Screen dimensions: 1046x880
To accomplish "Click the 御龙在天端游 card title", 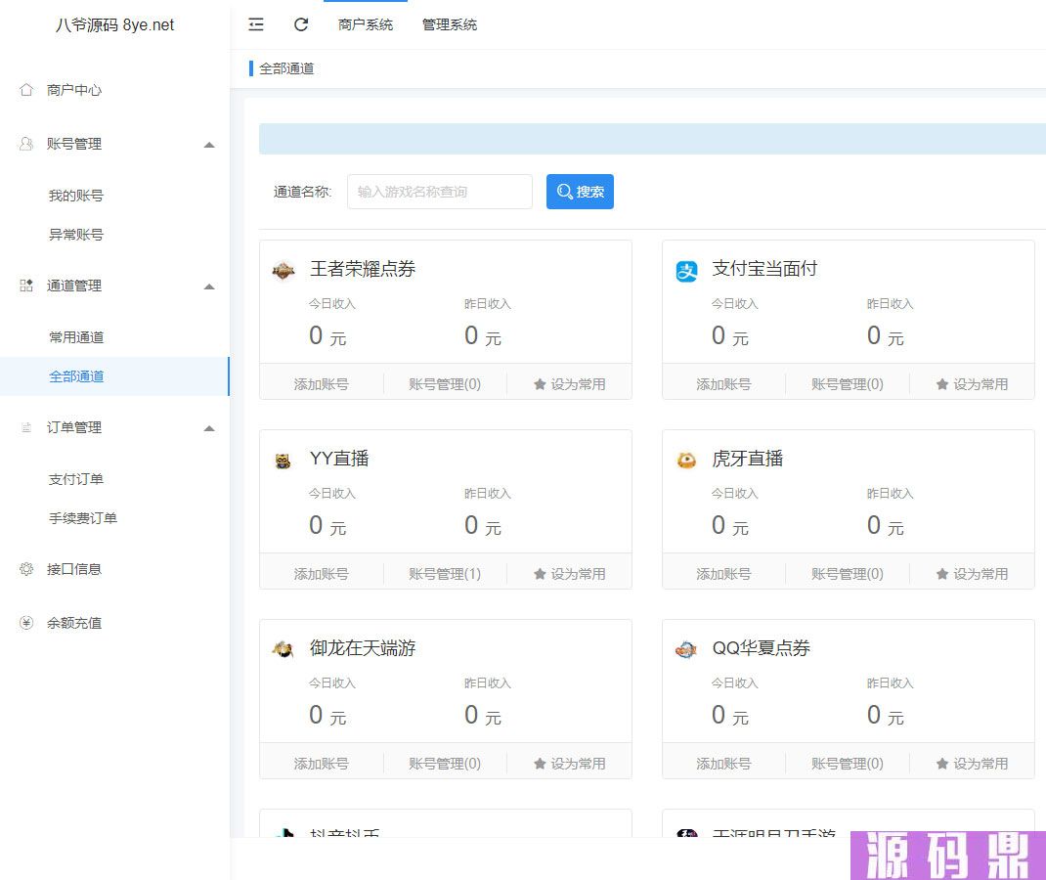I will point(363,648).
